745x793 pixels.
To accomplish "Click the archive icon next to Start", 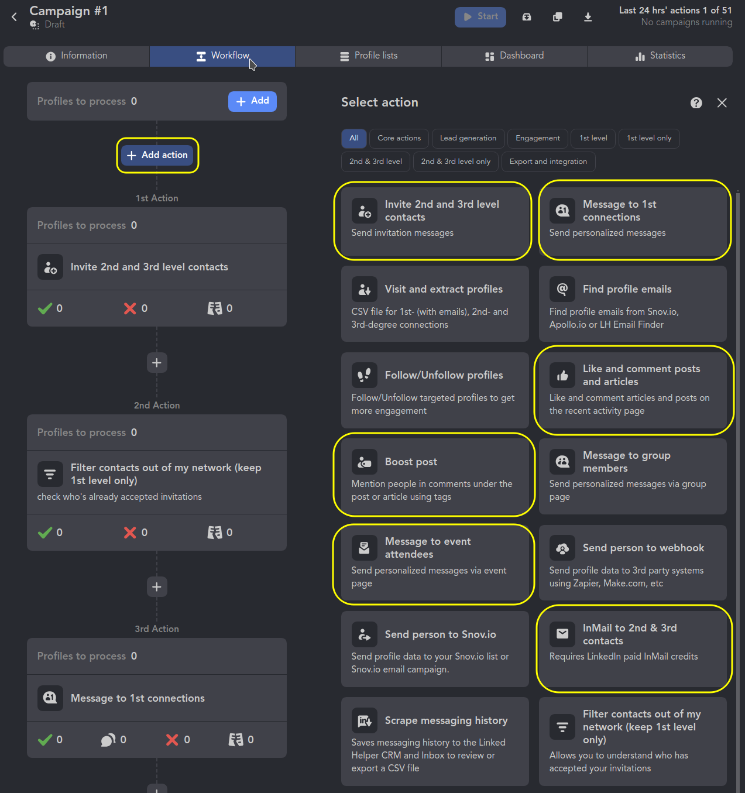I will coord(527,17).
